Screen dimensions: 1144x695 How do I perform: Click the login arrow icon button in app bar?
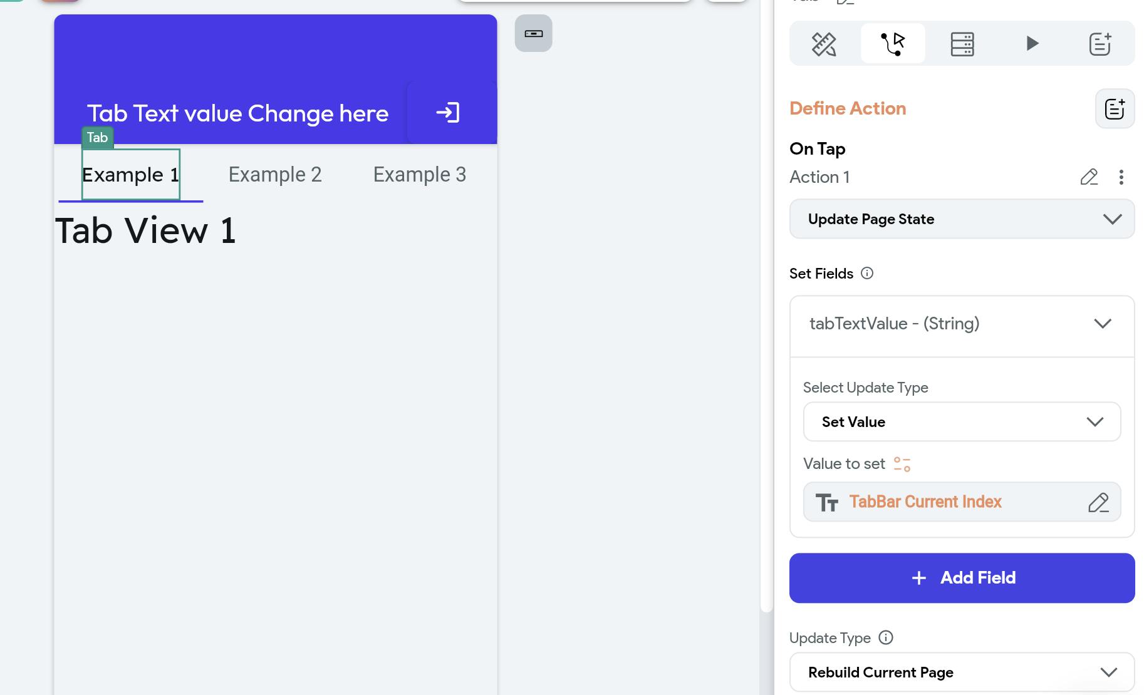tap(448, 113)
